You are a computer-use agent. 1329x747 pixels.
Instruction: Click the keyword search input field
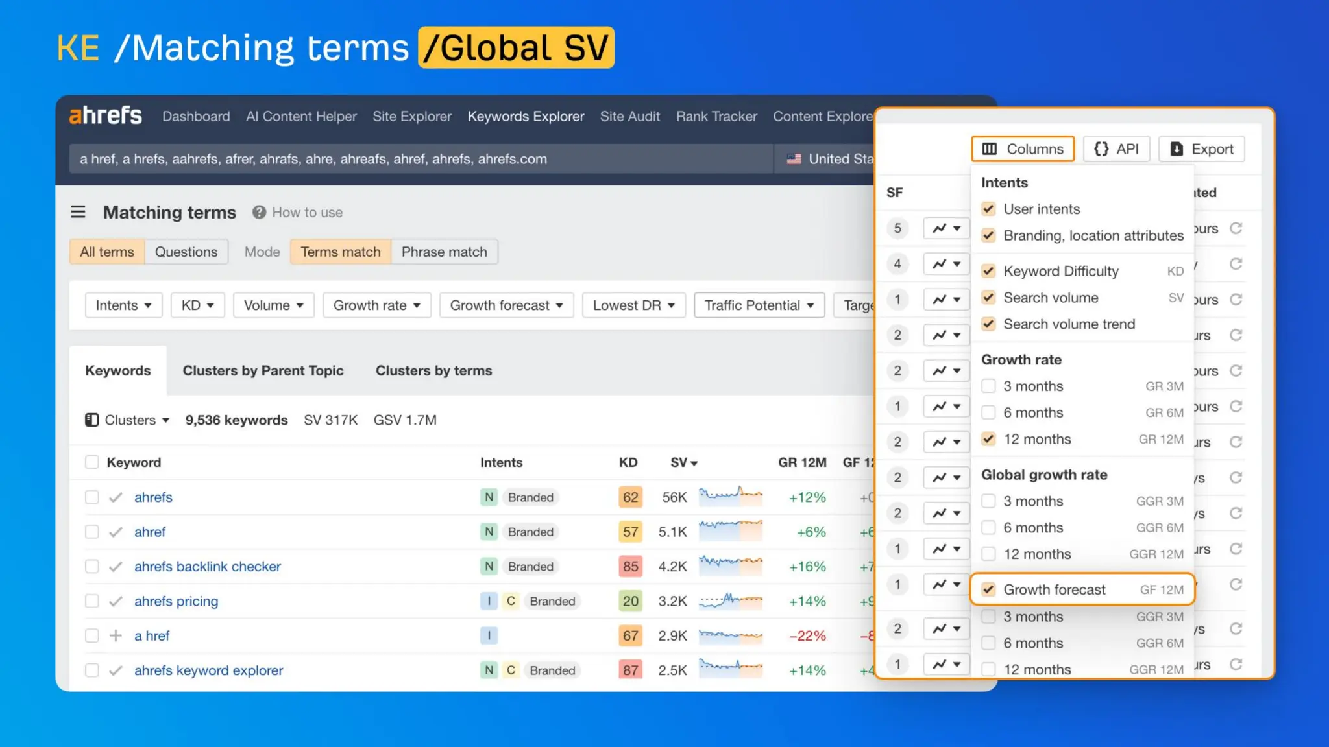[421, 159]
